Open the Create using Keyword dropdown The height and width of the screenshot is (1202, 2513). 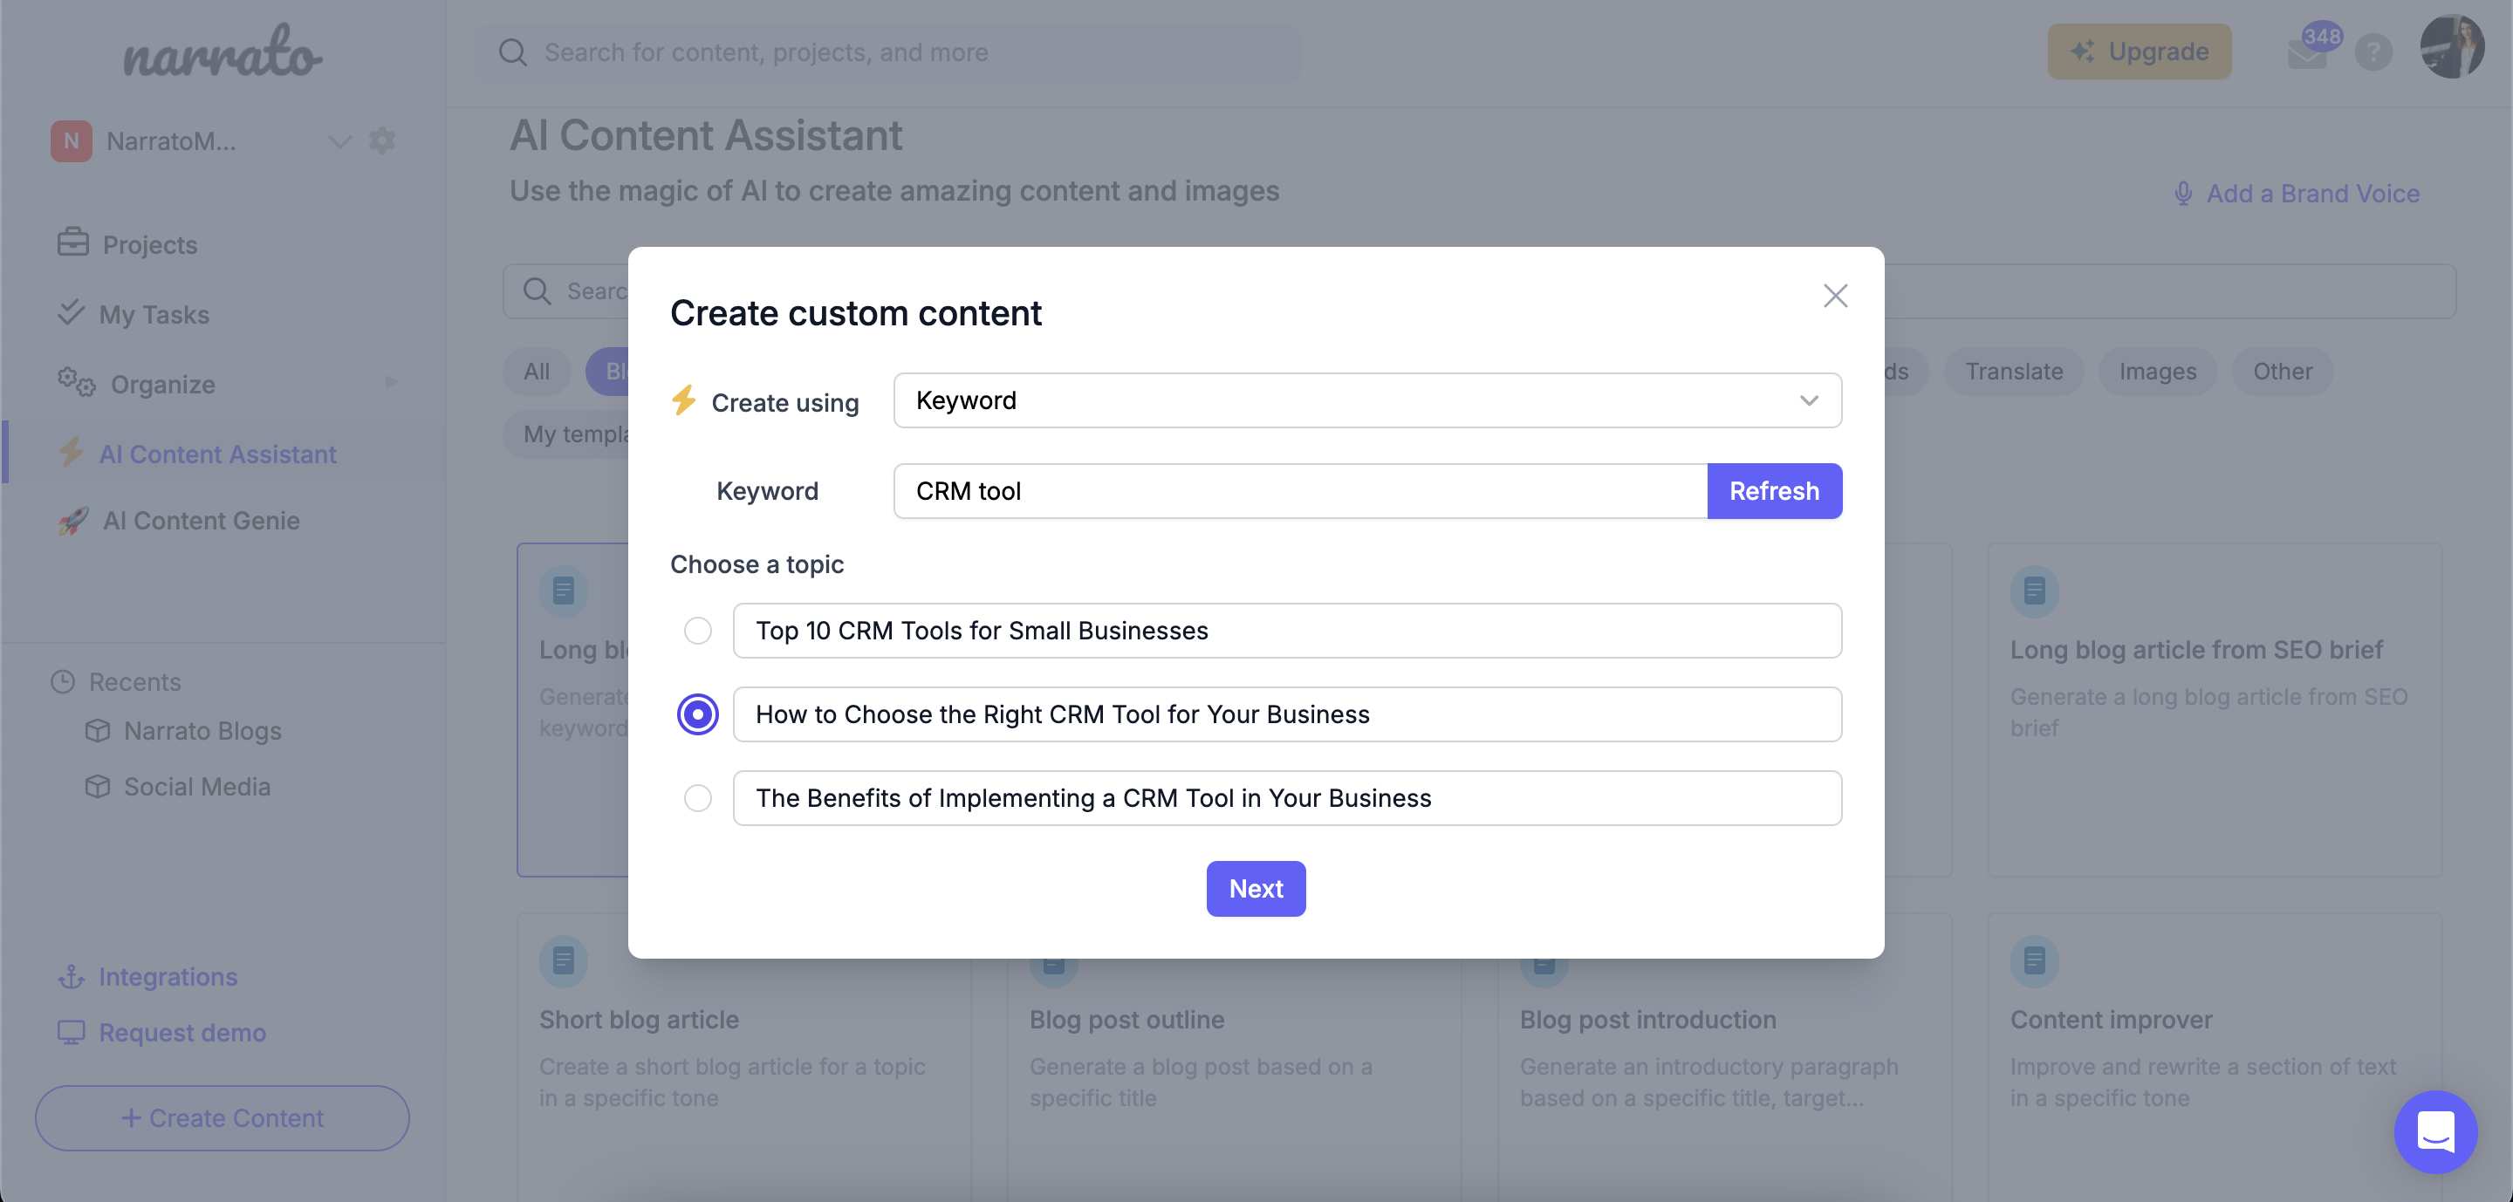[x=1366, y=400]
